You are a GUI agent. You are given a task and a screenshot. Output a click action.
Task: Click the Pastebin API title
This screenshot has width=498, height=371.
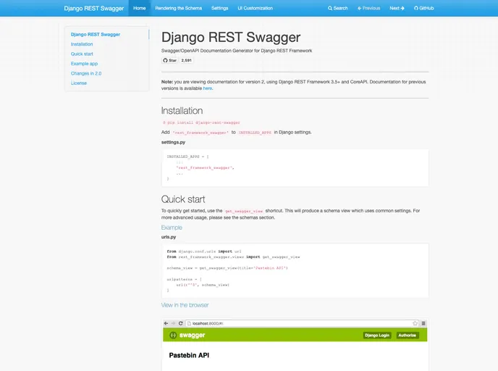click(189, 356)
